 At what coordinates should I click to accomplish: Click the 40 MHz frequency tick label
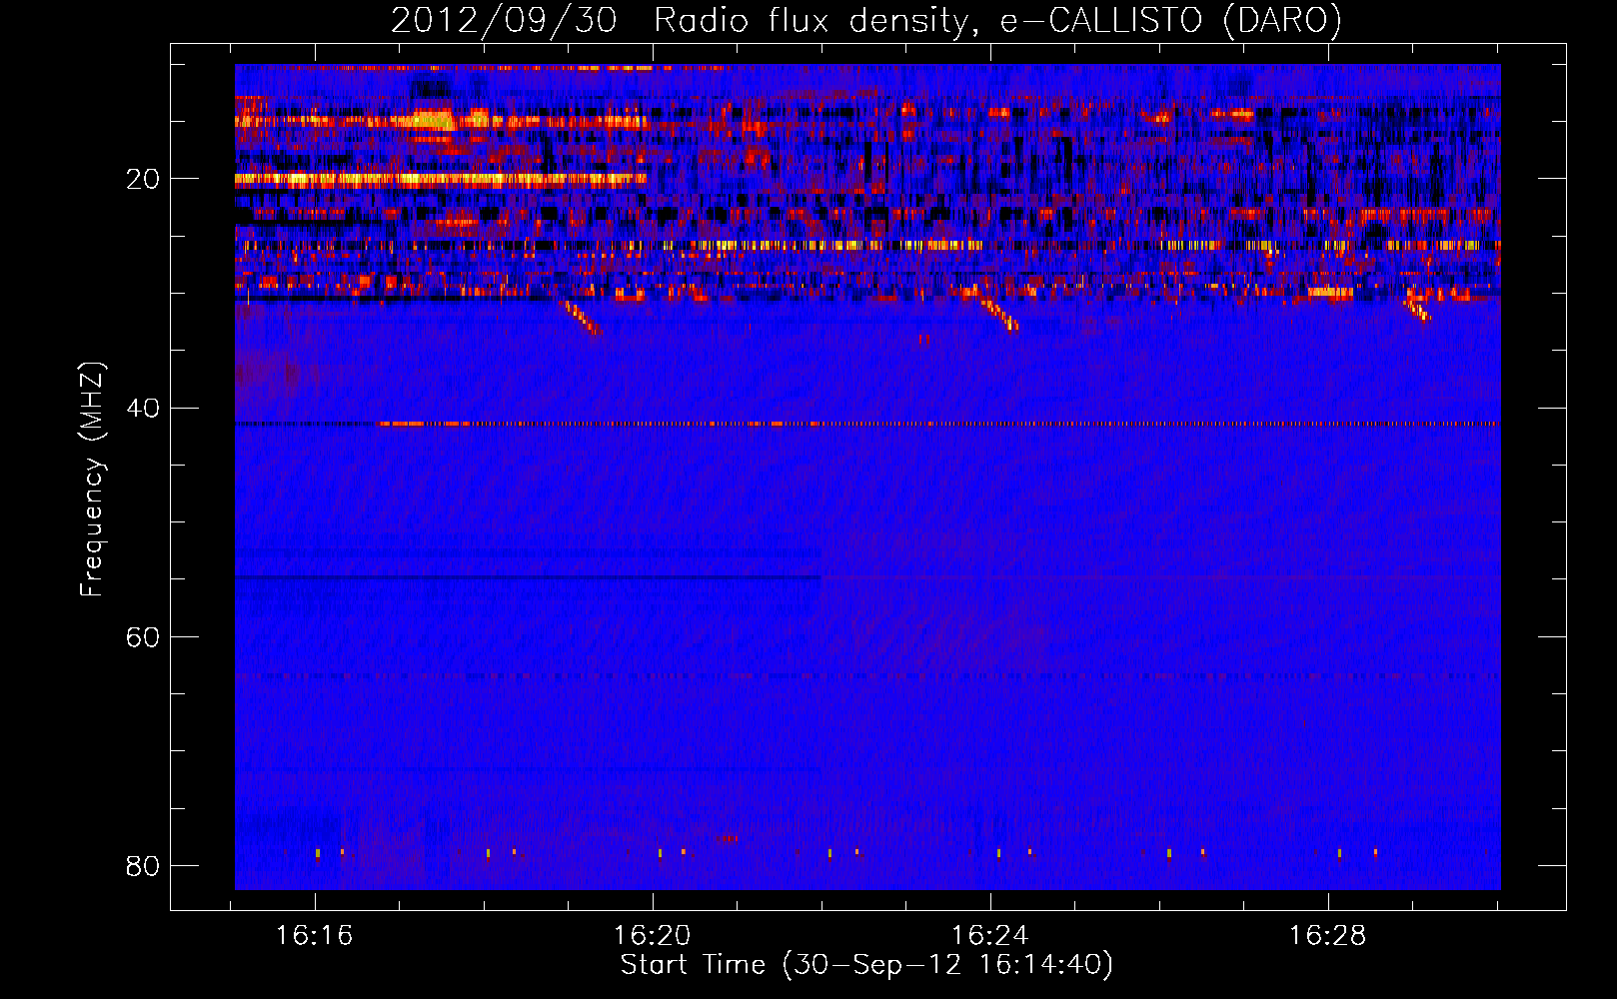[x=143, y=409]
